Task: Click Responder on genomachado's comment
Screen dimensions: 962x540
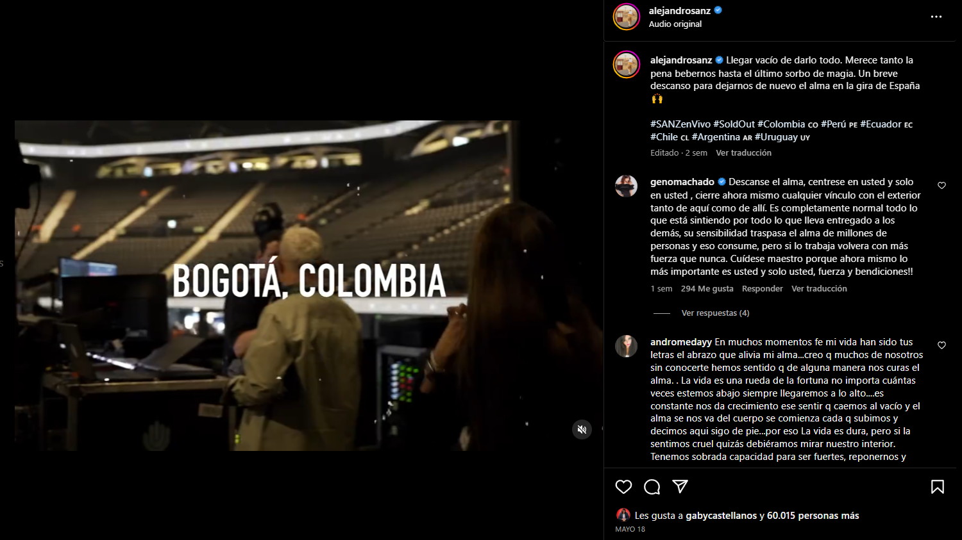Action: pos(762,289)
